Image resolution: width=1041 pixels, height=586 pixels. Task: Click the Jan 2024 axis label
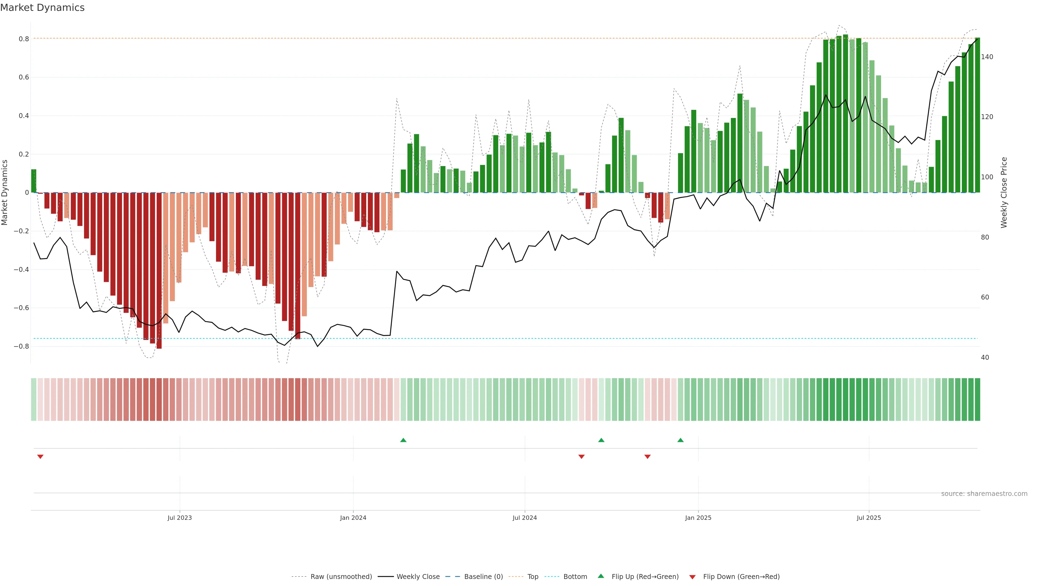coord(353,518)
